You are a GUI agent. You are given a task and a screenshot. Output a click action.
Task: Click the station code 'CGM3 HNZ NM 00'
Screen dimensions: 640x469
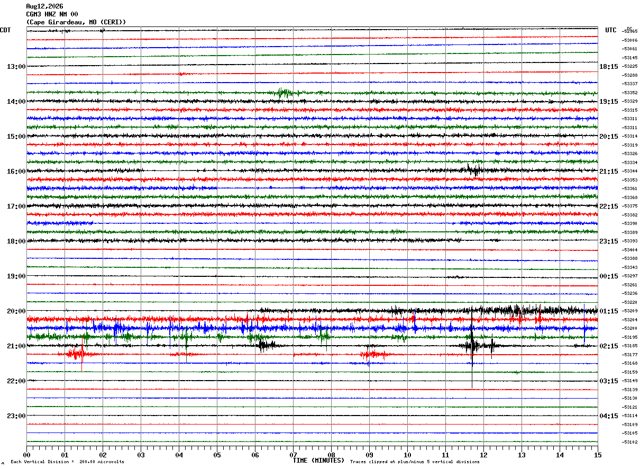(52, 14)
